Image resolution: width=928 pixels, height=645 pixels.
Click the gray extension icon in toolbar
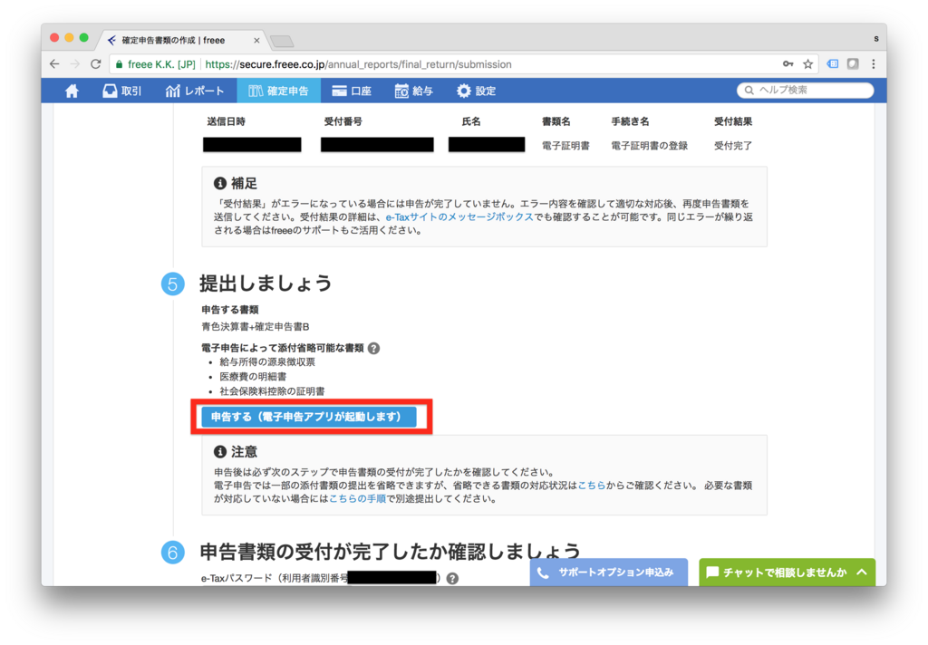[853, 64]
